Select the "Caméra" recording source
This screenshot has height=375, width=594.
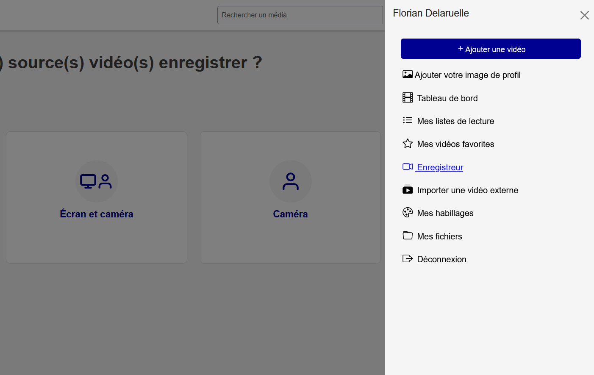pos(290,197)
